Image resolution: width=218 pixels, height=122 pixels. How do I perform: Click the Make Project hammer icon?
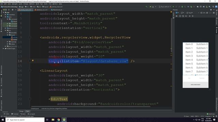146,7
